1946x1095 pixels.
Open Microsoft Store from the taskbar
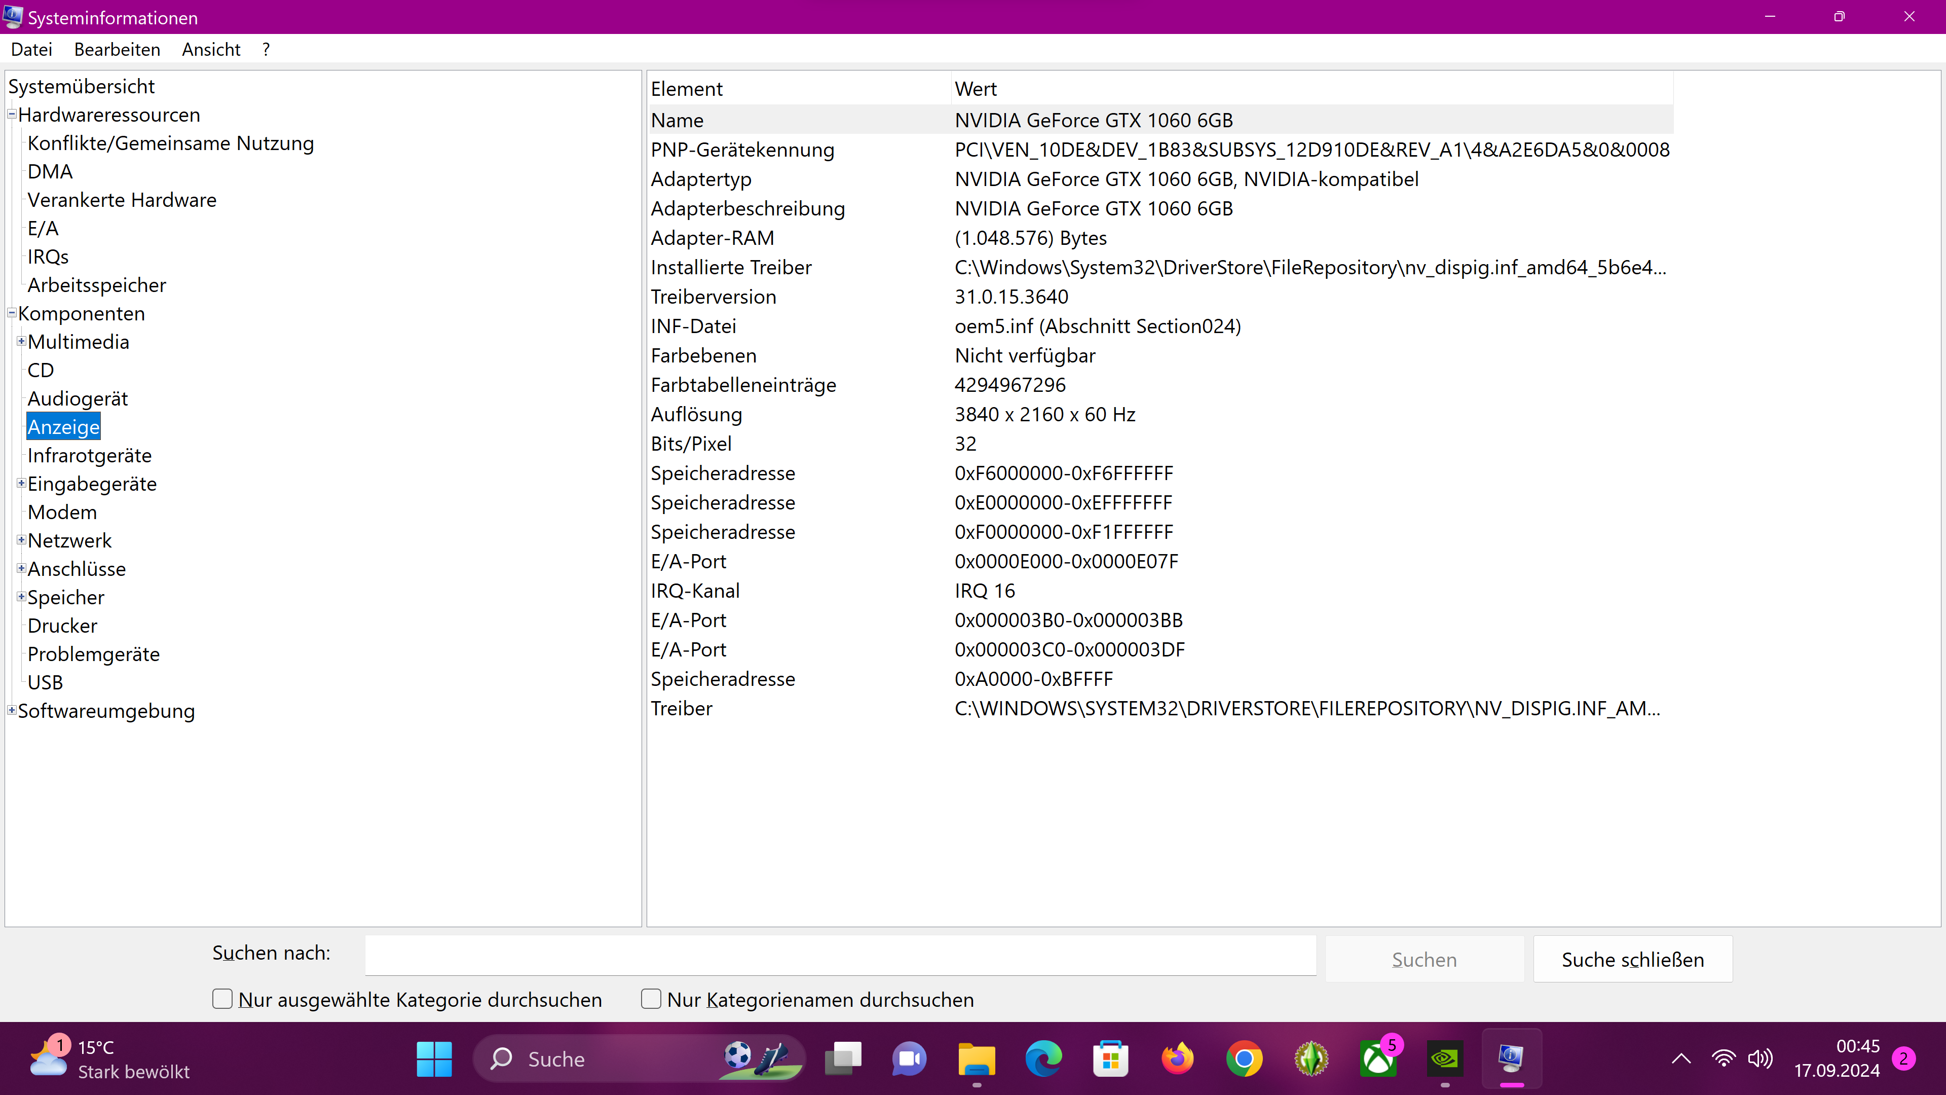pyautogui.click(x=1110, y=1058)
